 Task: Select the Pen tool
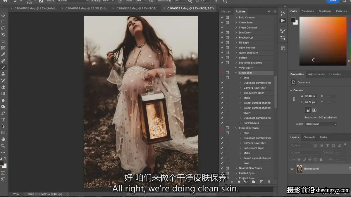tap(3, 113)
